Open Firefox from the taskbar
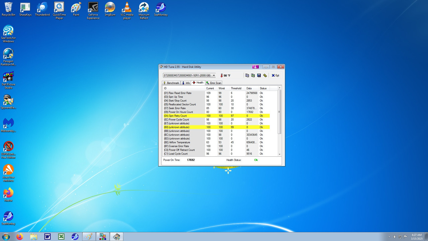 pyautogui.click(x=20, y=237)
